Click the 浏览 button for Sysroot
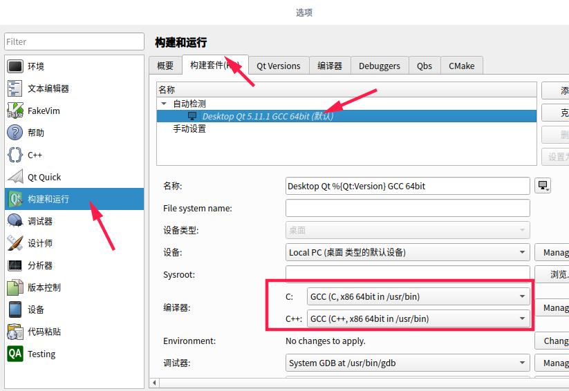This screenshot has height=391, width=569. click(552, 274)
